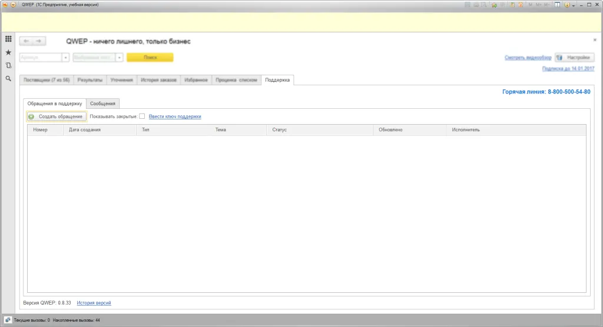The width and height of the screenshot is (603, 327).
Task: Click the Тема column header
Action: click(238, 130)
